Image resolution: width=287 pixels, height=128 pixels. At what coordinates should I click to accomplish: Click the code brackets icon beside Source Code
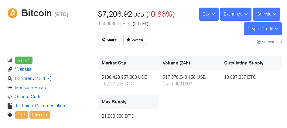coord(10,97)
